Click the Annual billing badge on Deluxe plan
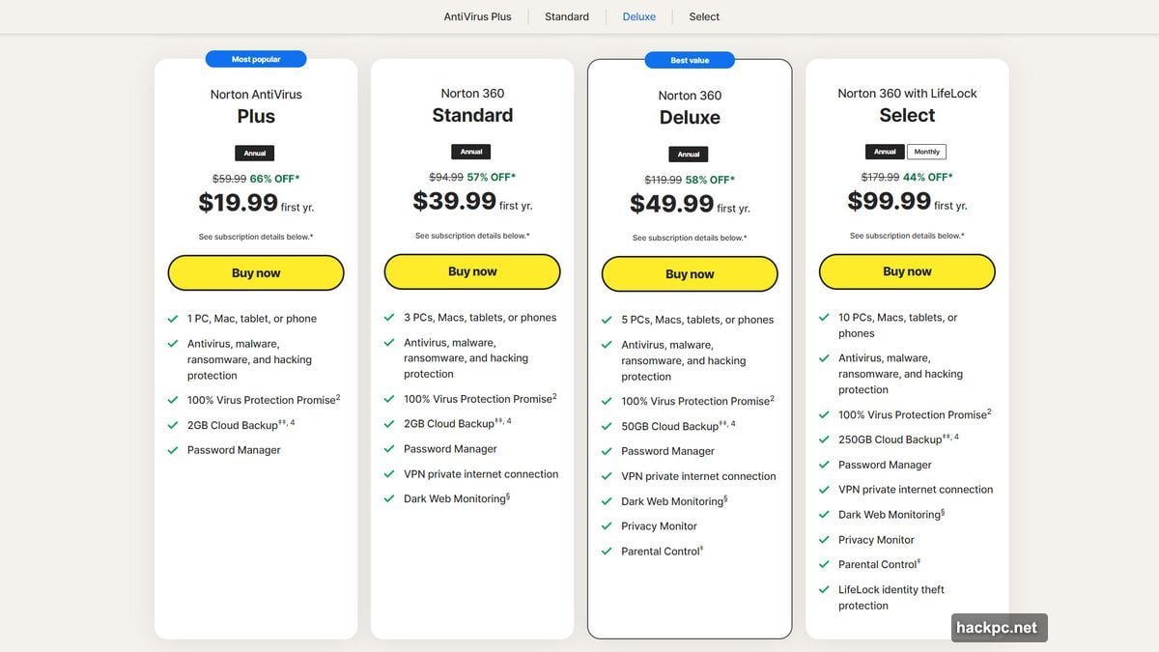1159x652 pixels. pos(688,153)
